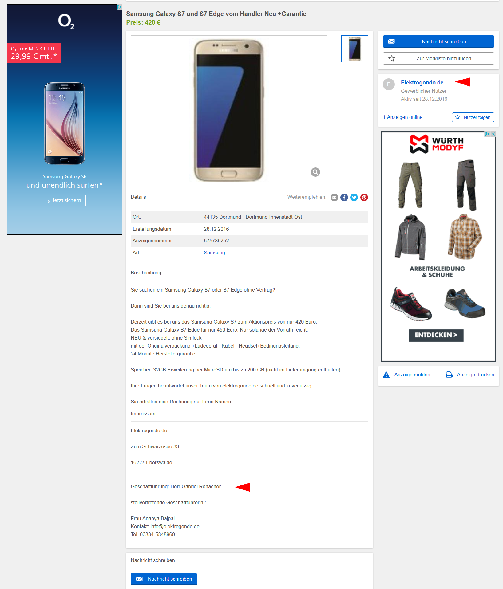Share listing on Twitter

click(354, 198)
